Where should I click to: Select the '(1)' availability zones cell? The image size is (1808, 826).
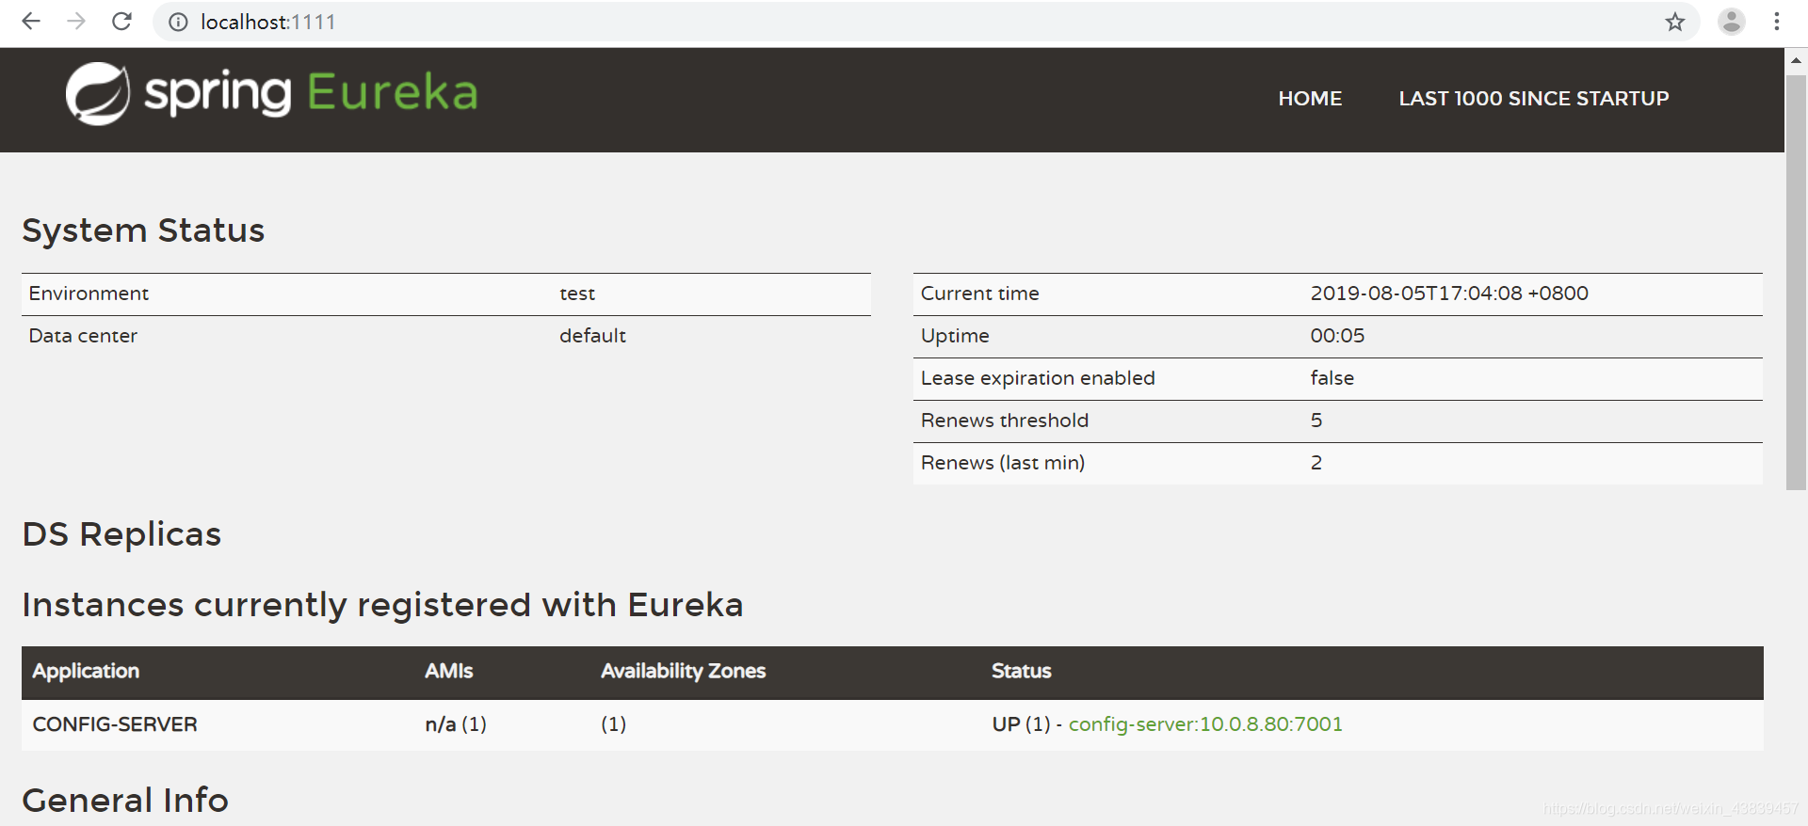tap(613, 724)
